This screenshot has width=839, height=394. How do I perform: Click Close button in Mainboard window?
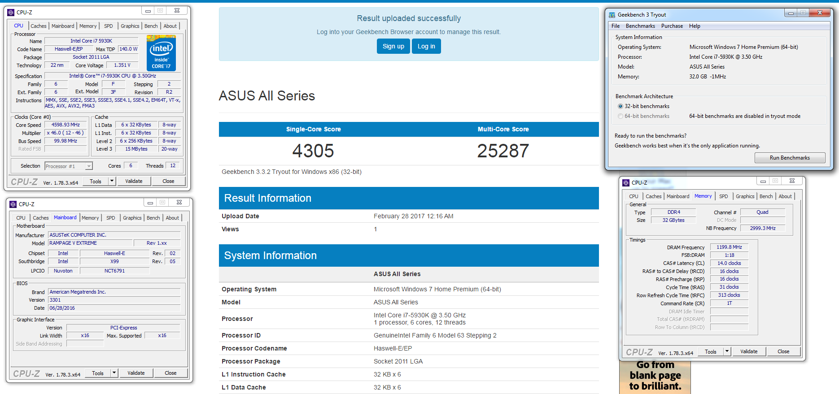click(x=170, y=373)
